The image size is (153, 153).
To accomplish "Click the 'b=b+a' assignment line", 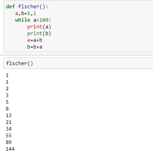I will (x=35, y=47).
